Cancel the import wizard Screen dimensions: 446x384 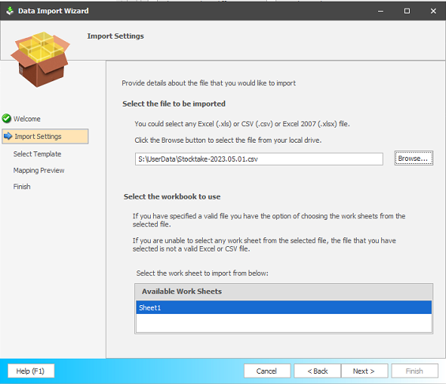pos(267,371)
